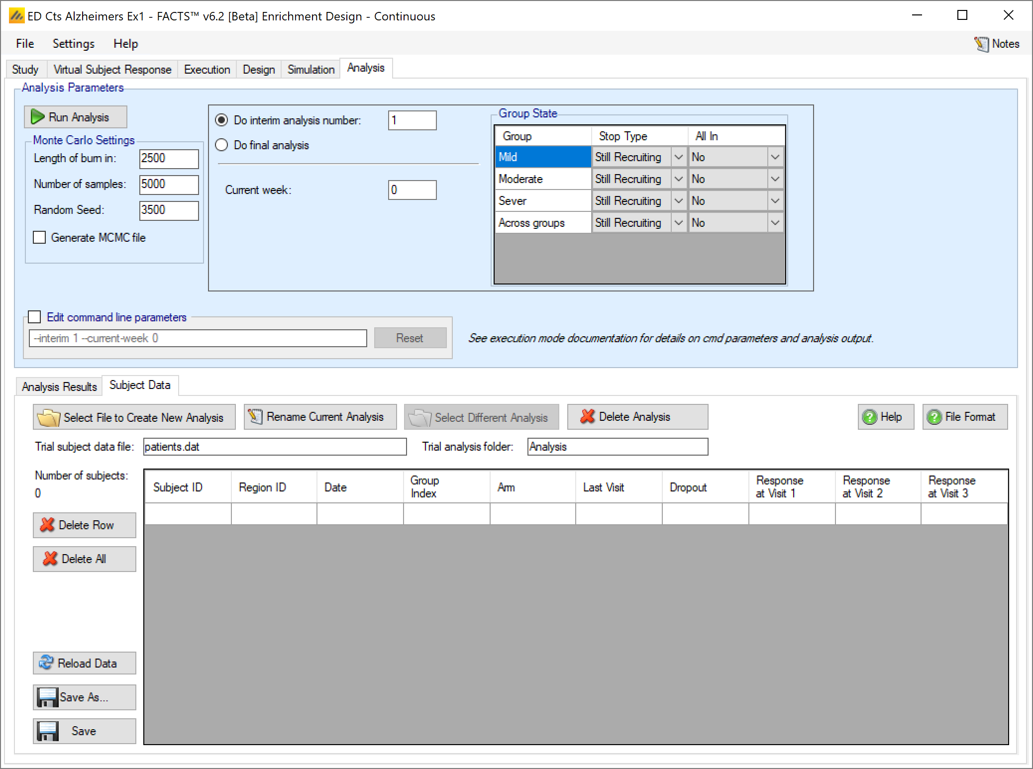1033x769 pixels.
Task: Expand Stop Type dropdown for Mild group
Action: click(x=678, y=157)
